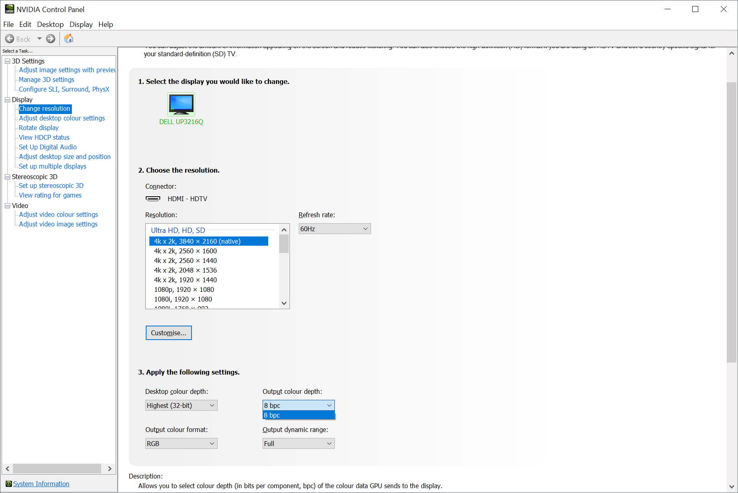The image size is (738, 493).
Task: Click the Home toolbar icon
Action: click(69, 39)
